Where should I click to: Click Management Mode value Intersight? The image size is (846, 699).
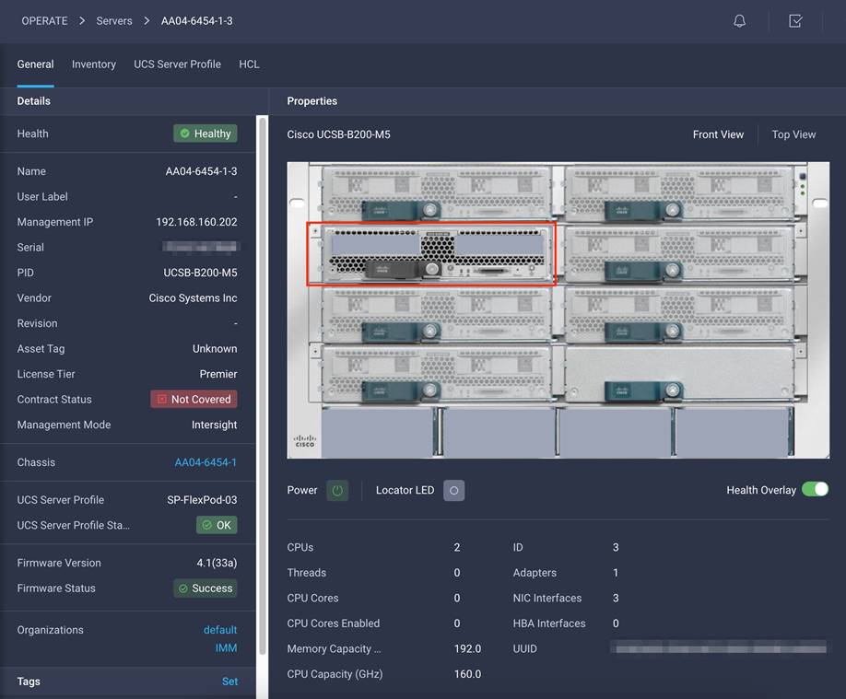tap(214, 425)
